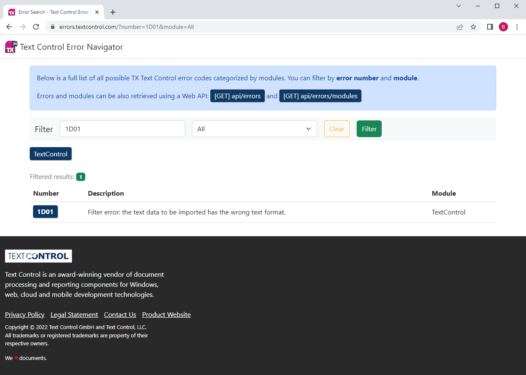The image size is (526, 375).
Task: Click the TX Text Control logo icon
Action: (x=11, y=47)
